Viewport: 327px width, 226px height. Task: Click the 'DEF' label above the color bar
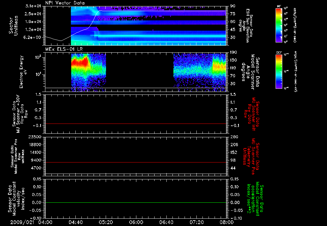(279, 53)
